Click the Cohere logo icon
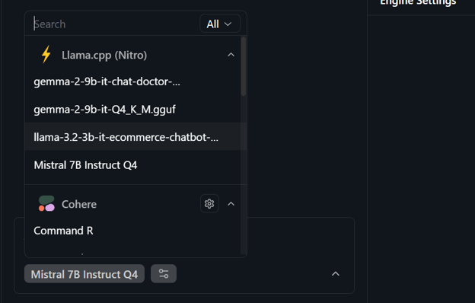Viewport: 475px width, 303px height. coord(46,203)
